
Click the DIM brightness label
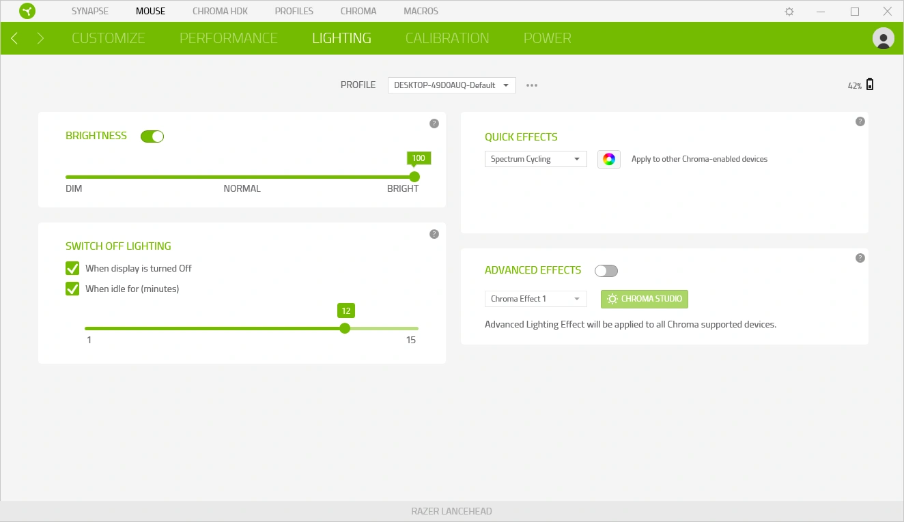pyautogui.click(x=74, y=188)
